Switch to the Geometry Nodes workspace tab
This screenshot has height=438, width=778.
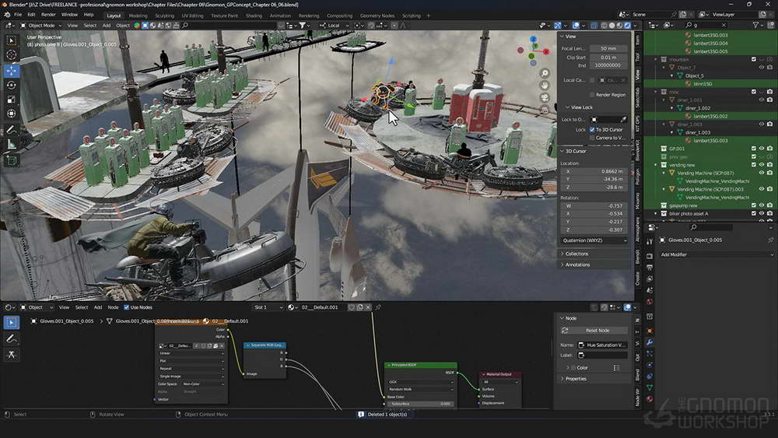point(377,16)
